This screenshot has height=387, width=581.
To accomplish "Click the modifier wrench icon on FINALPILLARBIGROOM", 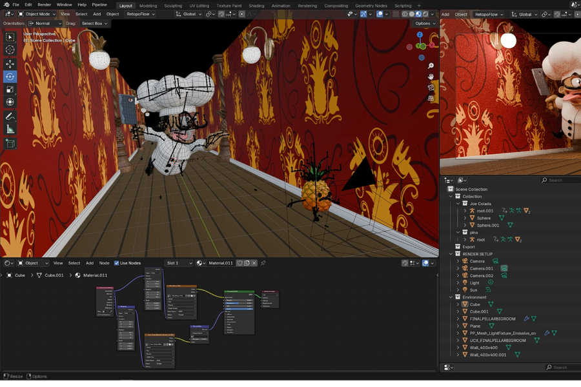I will tap(525, 319).
